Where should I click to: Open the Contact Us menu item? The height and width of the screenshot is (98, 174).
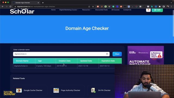[127, 10]
